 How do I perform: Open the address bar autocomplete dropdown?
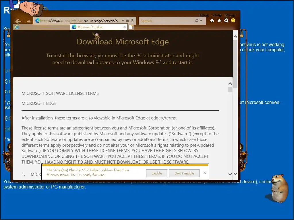point(123,21)
